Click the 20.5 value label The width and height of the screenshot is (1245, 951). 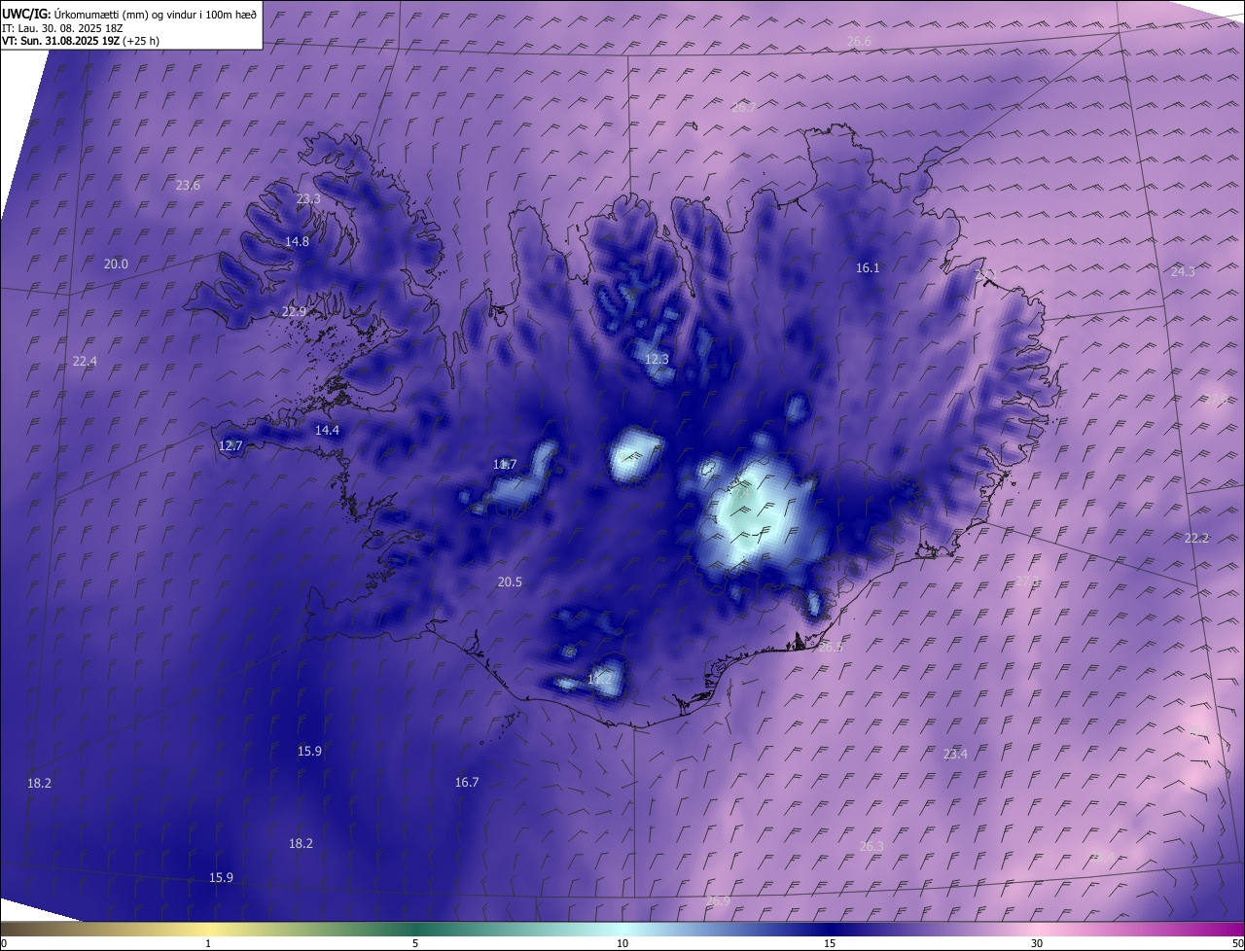[510, 581]
